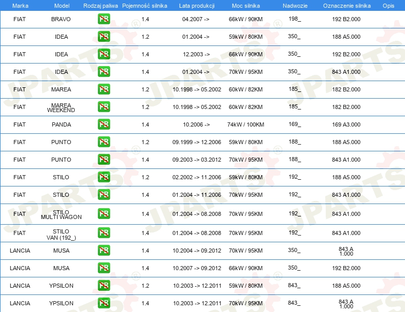405x312 pixels.
Task: Select the STILO MULTI WAGON model cell
Action: (x=61, y=214)
